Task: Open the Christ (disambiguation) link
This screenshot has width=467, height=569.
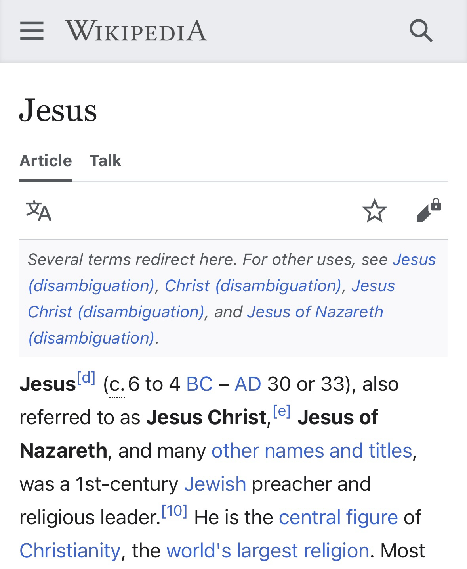Action: tap(253, 286)
